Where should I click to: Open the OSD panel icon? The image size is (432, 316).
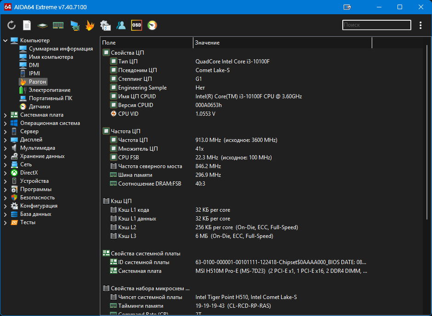coord(136,25)
